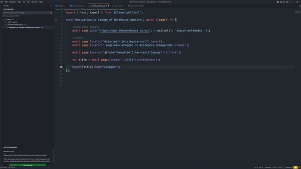Open the Help menu
The height and width of the screenshot is (169, 301).
point(41,2)
